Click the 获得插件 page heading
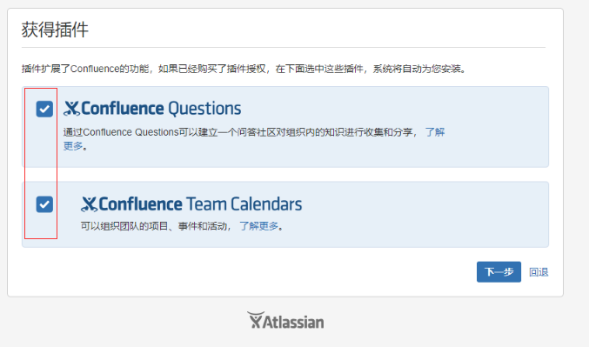Screen dimensions: 589x347 pyautogui.click(x=55, y=30)
